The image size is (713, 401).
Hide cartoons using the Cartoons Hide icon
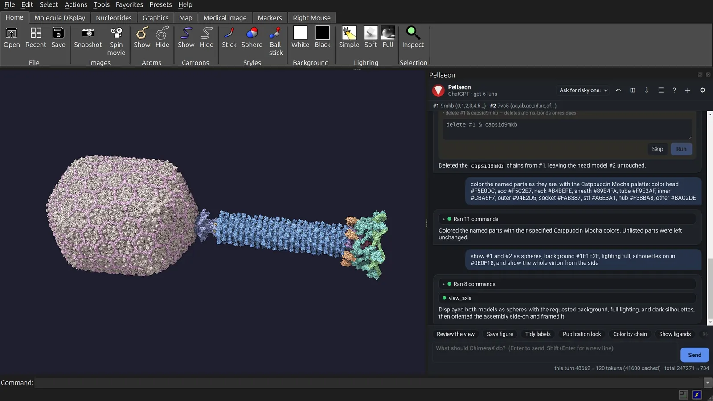pos(206,38)
